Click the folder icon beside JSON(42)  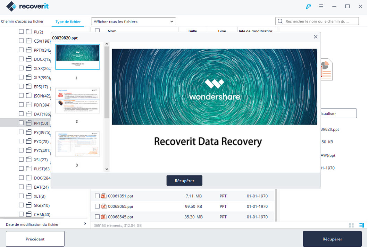(28, 95)
